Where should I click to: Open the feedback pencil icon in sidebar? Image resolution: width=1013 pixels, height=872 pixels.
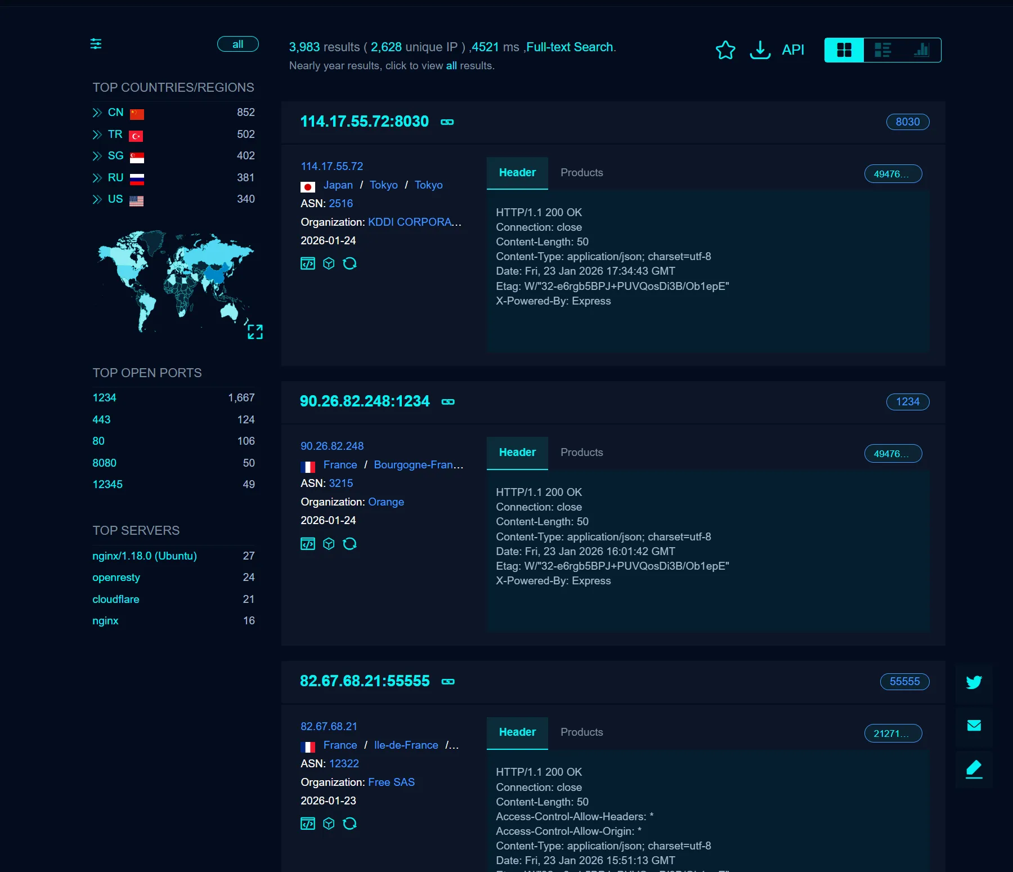click(974, 768)
